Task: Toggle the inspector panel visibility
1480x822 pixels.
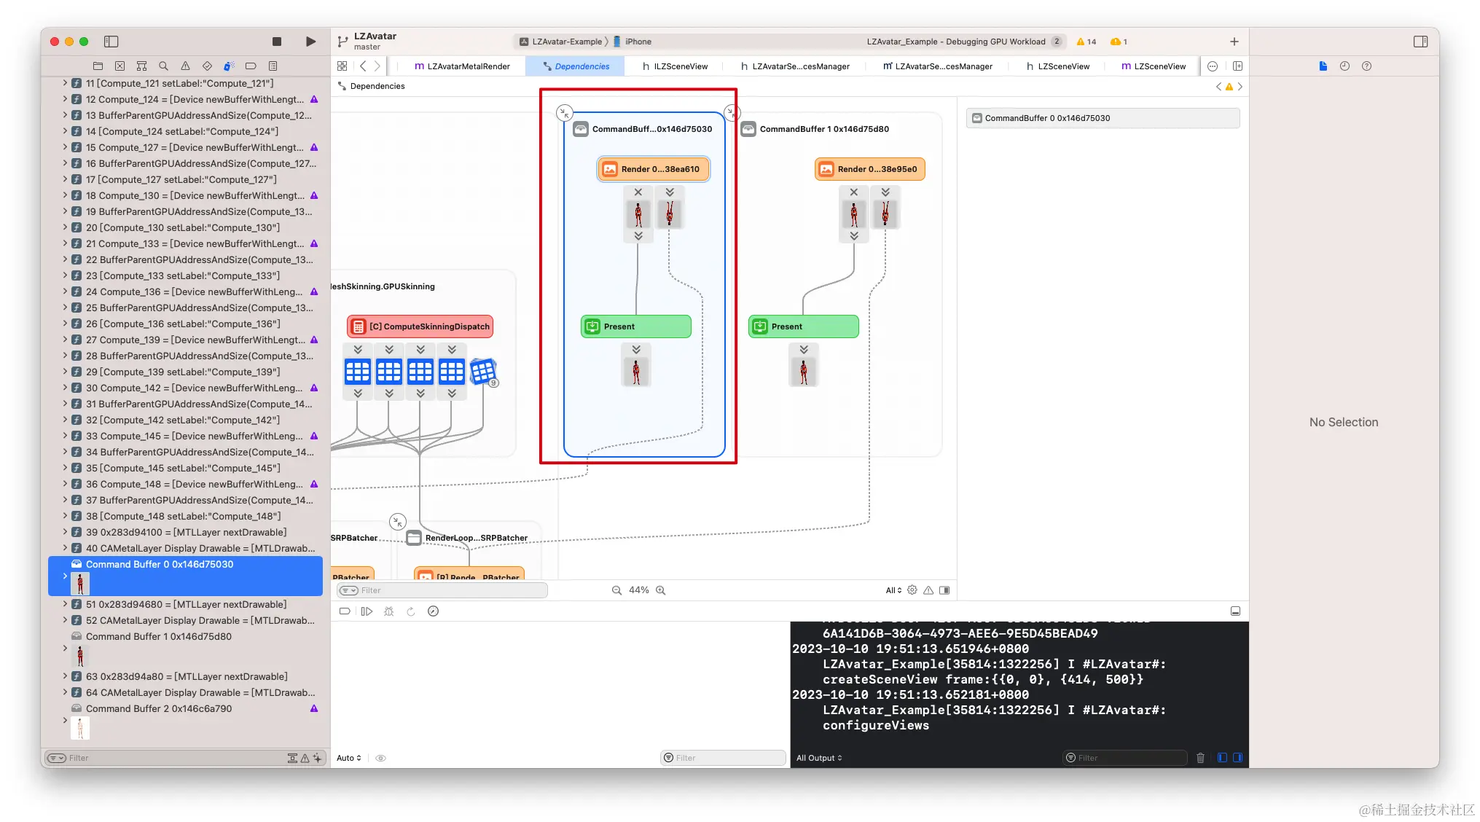Action: (x=1421, y=42)
